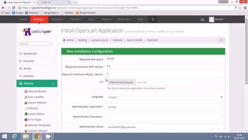
Task: Open Dashboard in the sidebar
Action: point(37,54)
